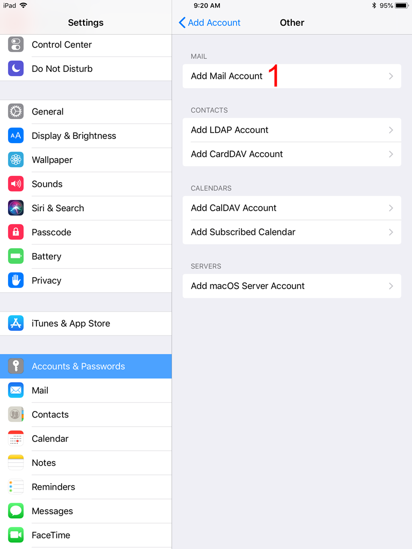This screenshot has width=412, height=549.
Task: Open the Siri & Search icon
Action: (16, 208)
